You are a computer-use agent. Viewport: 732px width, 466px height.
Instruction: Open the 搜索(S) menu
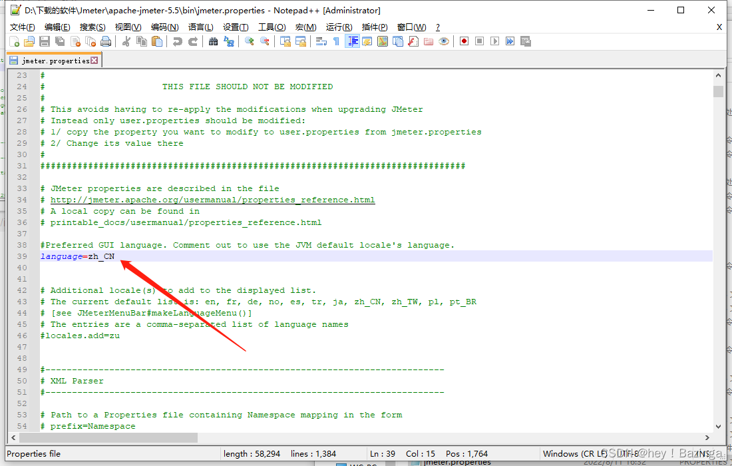click(x=92, y=27)
